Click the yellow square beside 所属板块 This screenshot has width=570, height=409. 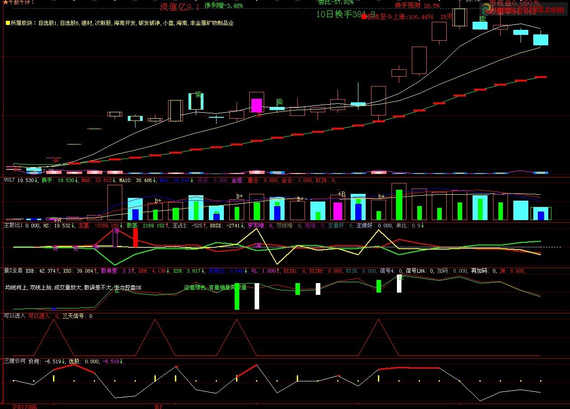pos(7,23)
